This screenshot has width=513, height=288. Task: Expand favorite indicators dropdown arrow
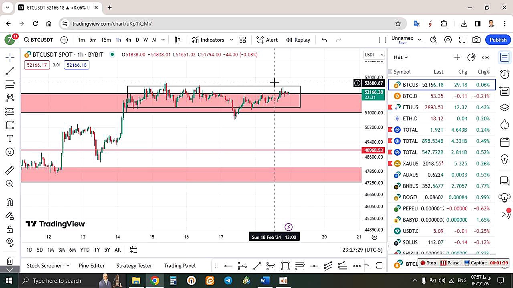coord(232,40)
